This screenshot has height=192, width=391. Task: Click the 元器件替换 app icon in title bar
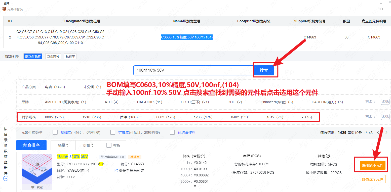click(5, 9)
